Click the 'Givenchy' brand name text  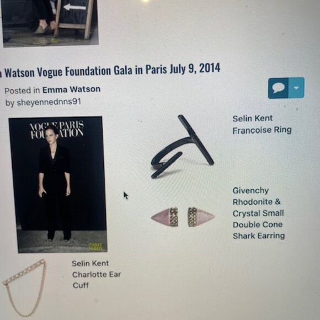(250, 190)
